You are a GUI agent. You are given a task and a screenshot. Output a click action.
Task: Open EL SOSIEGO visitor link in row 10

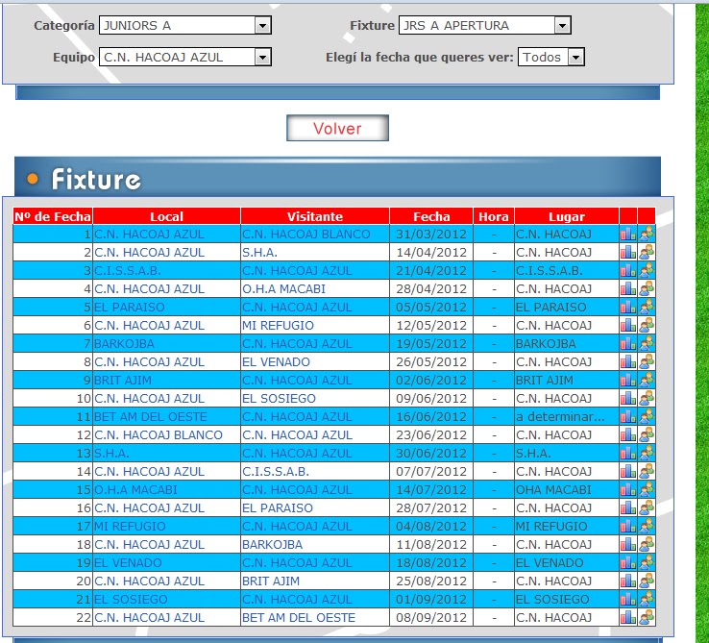coord(279,398)
